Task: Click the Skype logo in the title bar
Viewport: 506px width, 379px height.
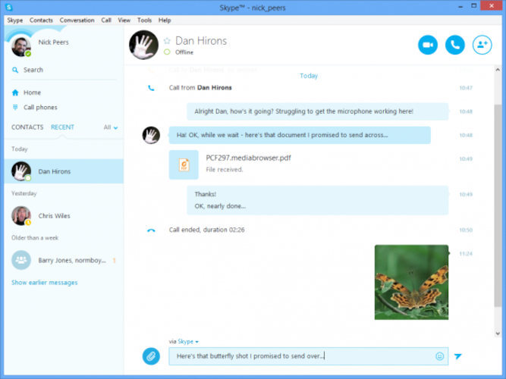Action: (x=8, y=7)
